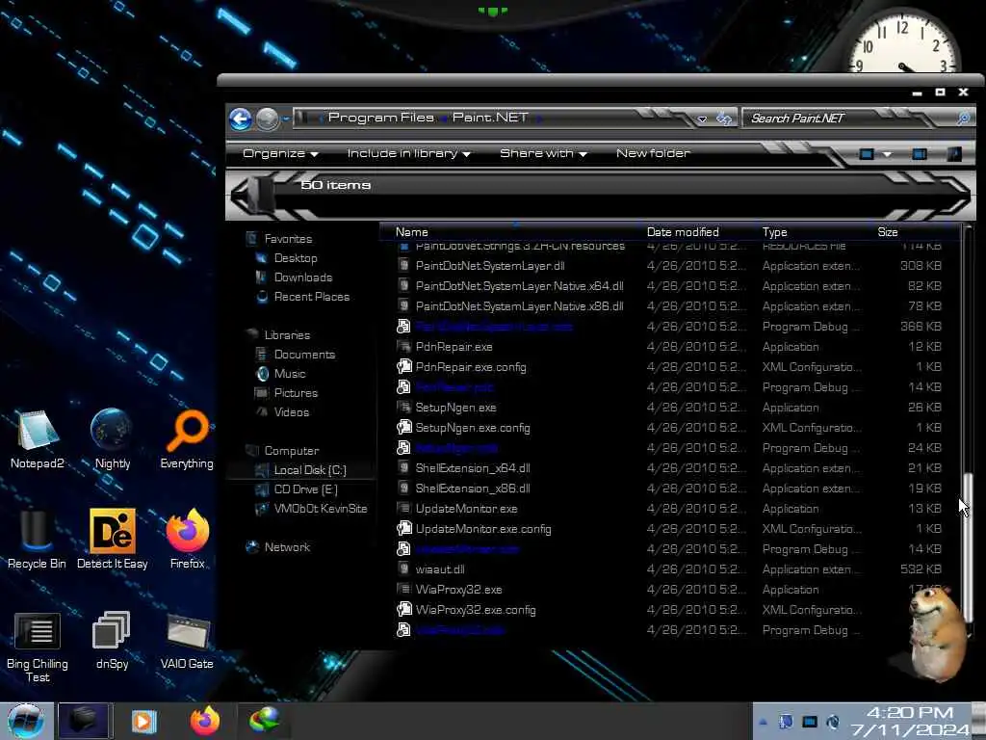
Task: Open the help icon in toolbar
Action: [954, 154]
